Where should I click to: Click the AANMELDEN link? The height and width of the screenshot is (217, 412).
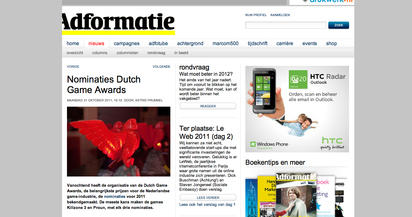[280, 15]
